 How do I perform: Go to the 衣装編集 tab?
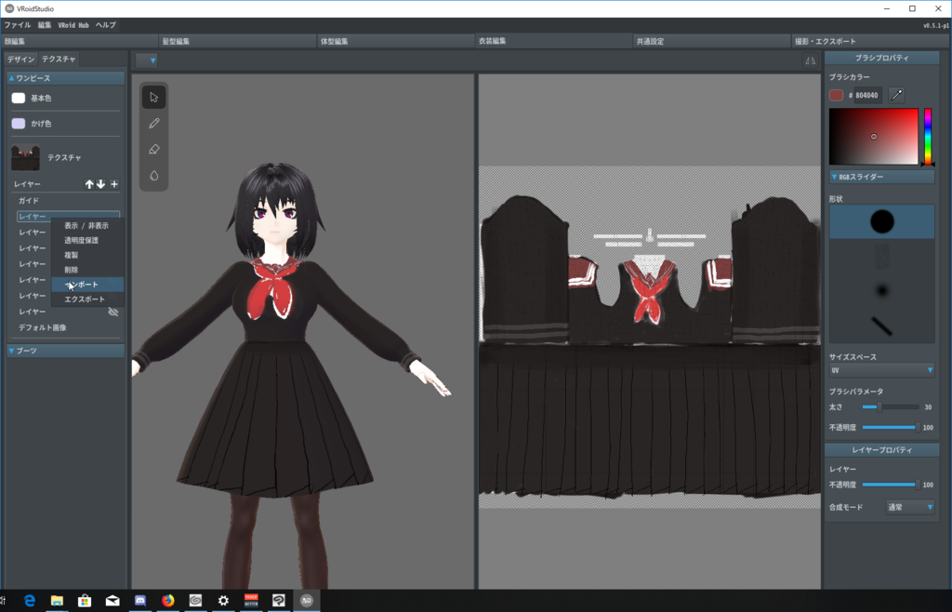pyautogui.click(x=554, y=41)
